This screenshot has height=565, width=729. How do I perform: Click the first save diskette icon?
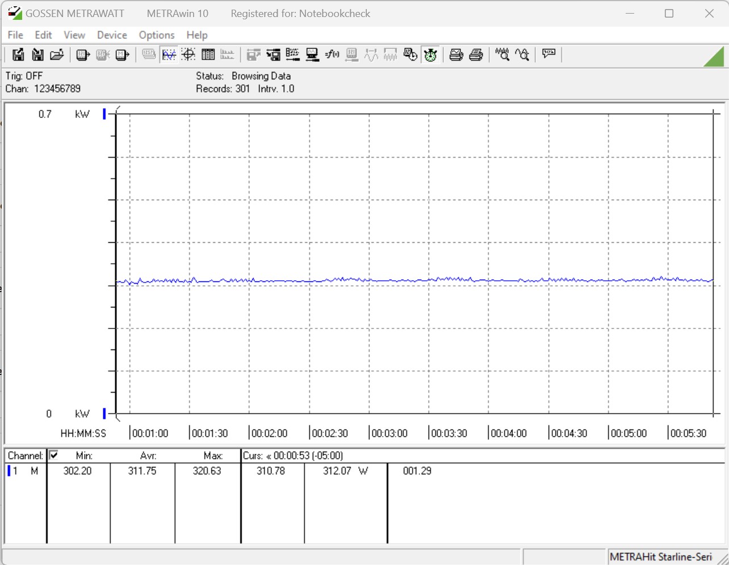click(18, 54)
